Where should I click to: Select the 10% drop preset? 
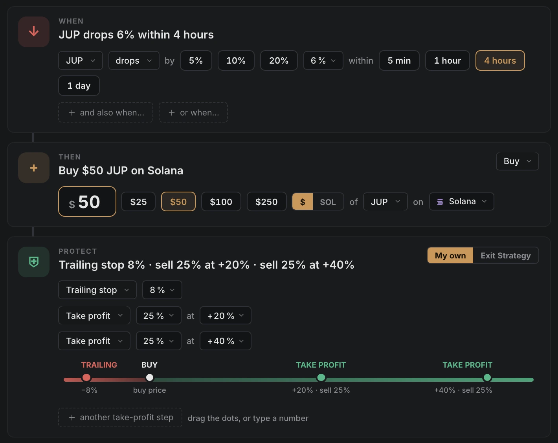pyautogui.click(x=236, y=60)
